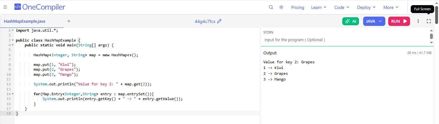Image resolution: width=439 pixels, height=124 pixels.
Task: Click output line 'Value for key 2: Grapes'
Action: (289, 62)
